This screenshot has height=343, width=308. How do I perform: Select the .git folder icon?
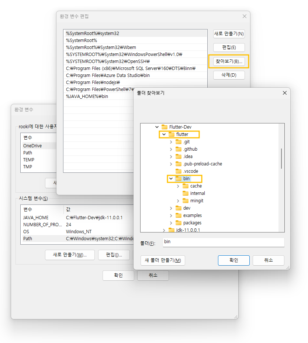coord(179,142)
